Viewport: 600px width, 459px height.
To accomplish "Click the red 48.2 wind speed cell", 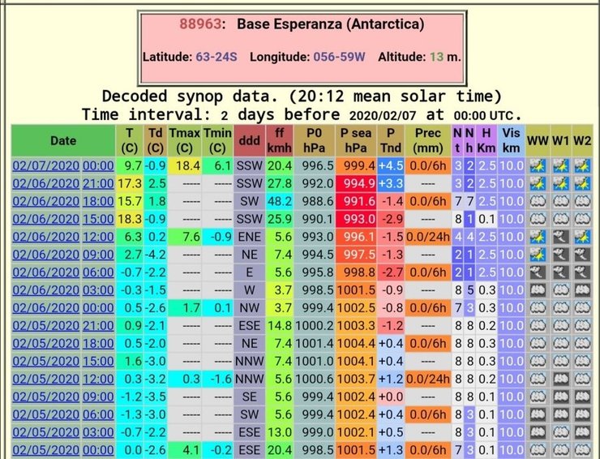I will (278, 201).
